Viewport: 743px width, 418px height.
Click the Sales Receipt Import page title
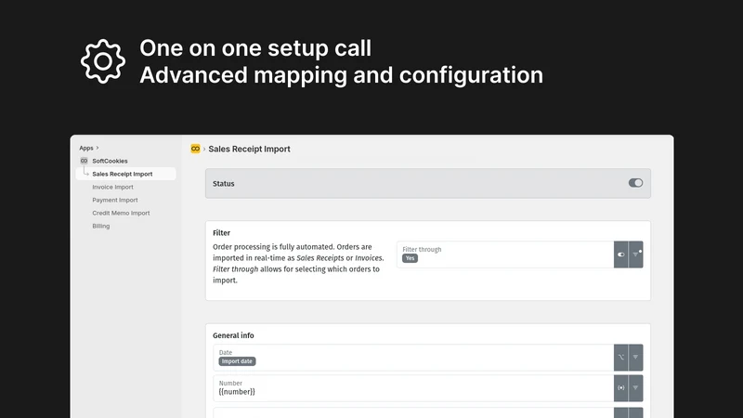click(x=249, y=149)
